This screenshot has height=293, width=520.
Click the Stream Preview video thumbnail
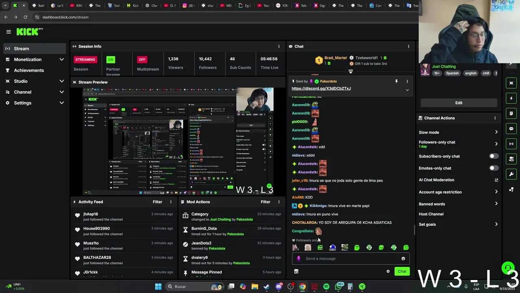click(x=178, y=141)
